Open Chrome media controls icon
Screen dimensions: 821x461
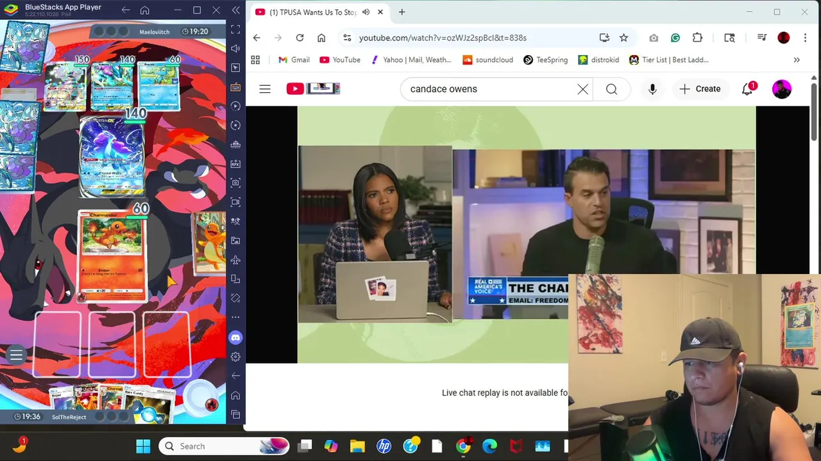click(x=761, y=38)
